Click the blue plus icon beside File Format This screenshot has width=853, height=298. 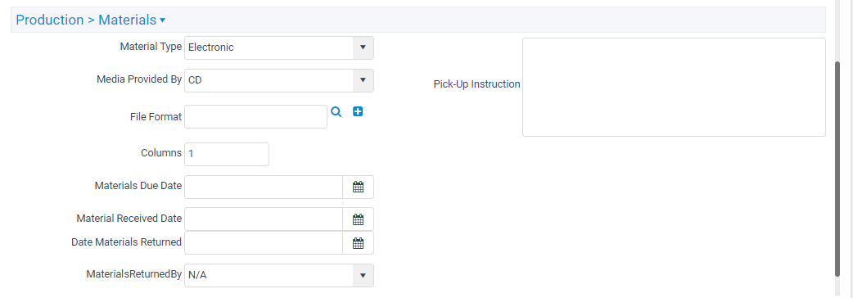tap(358, 111)
